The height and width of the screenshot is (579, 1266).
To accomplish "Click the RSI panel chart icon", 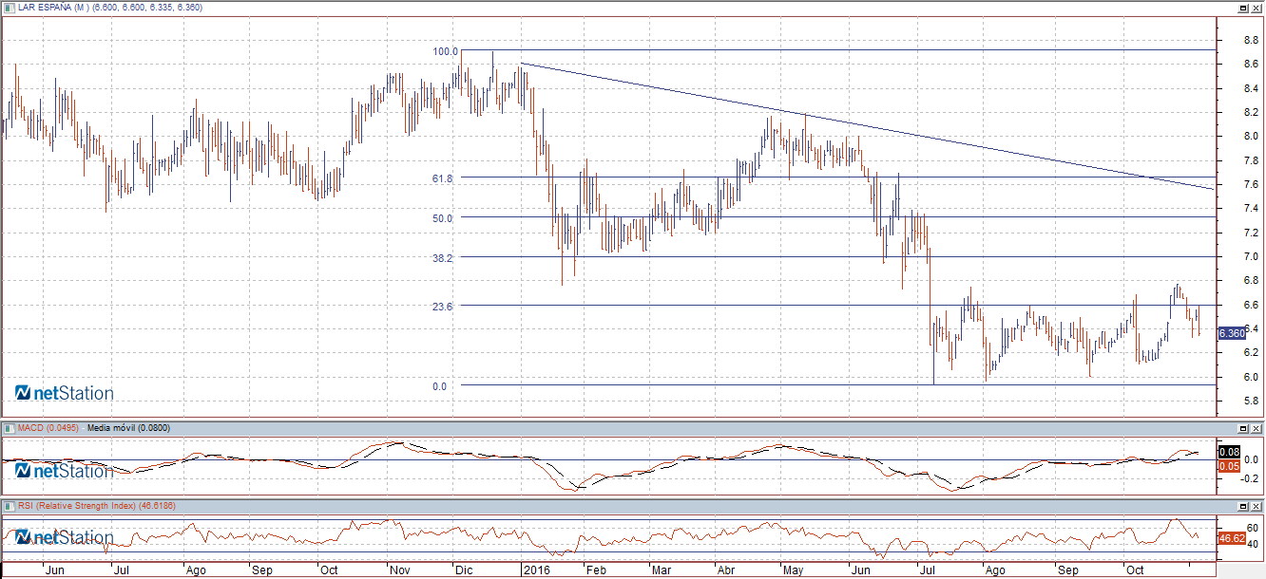I will (x=10, y=506).
